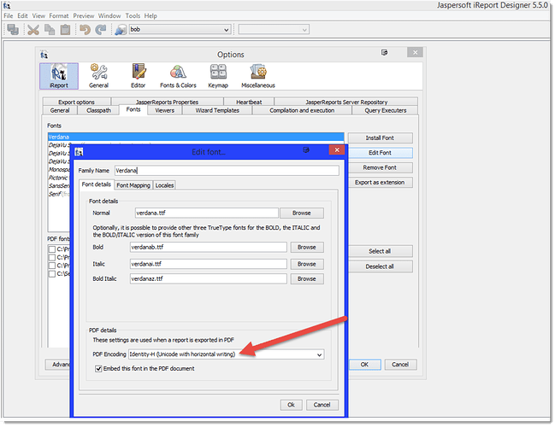Browse for the Normal font file
555x427 pixels.
click(302, 213)
